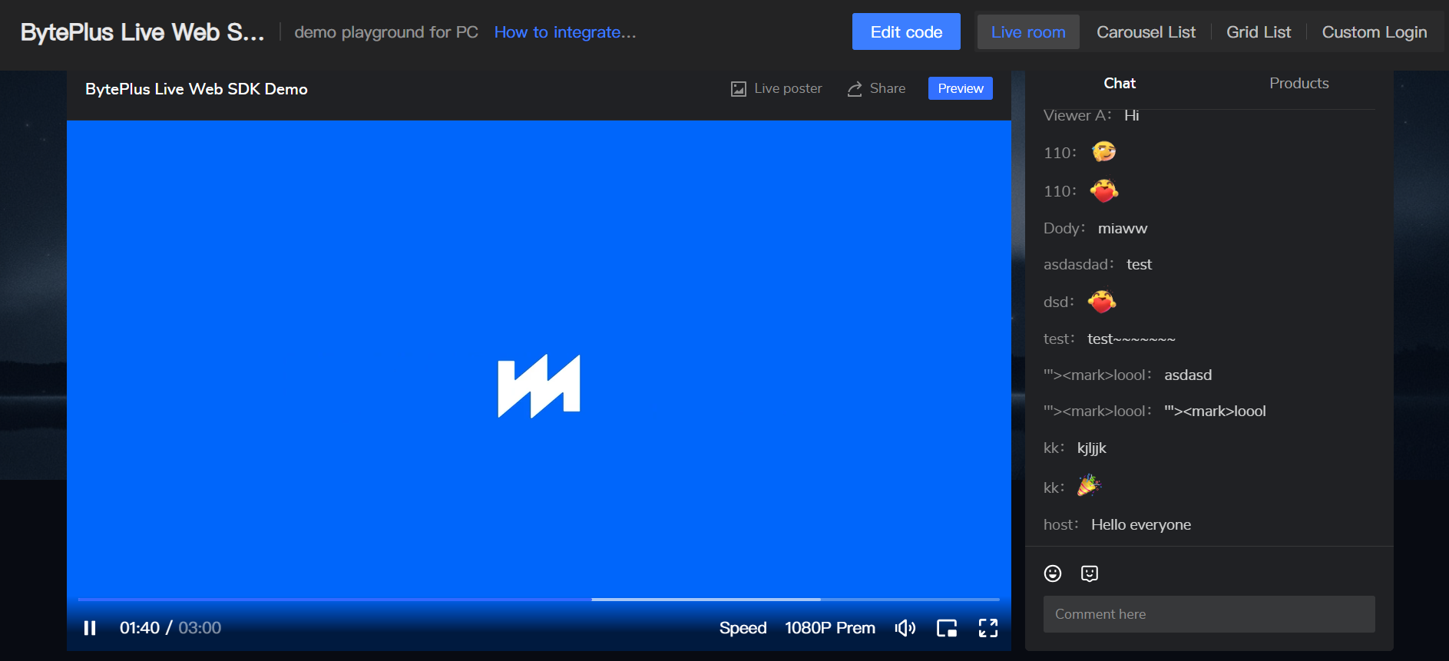Switch to Grid List view

click(x=1259, y=32)
